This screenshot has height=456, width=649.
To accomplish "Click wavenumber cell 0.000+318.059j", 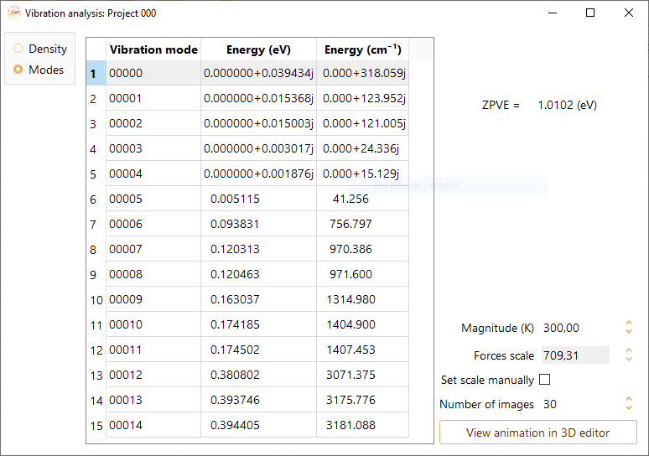I will 362,73.
